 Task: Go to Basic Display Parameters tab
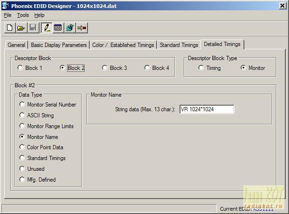tap(59, 45)
